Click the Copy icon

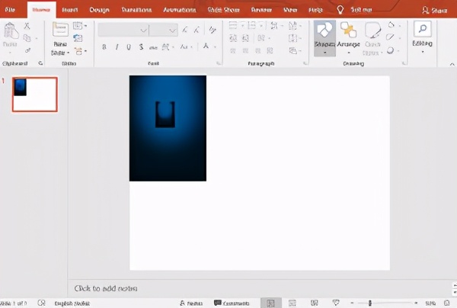pyautogui.click(x=27, y=38)
